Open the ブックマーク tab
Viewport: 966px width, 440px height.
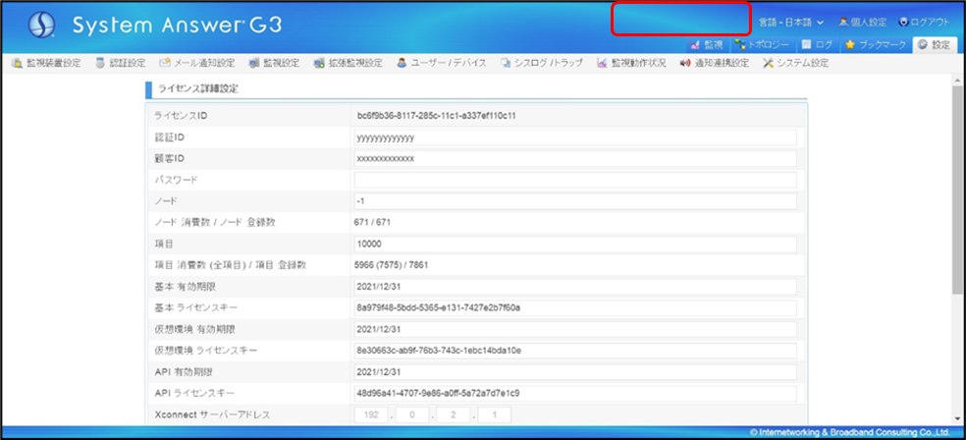(876, 44)
